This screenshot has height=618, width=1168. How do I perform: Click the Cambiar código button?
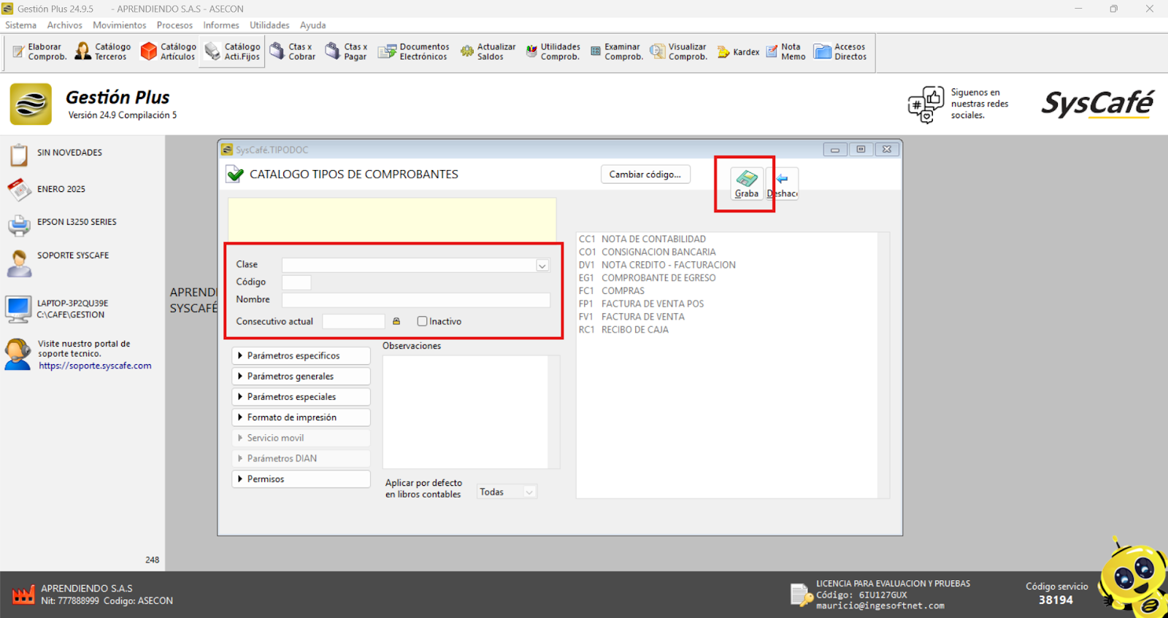click(645, 174)
